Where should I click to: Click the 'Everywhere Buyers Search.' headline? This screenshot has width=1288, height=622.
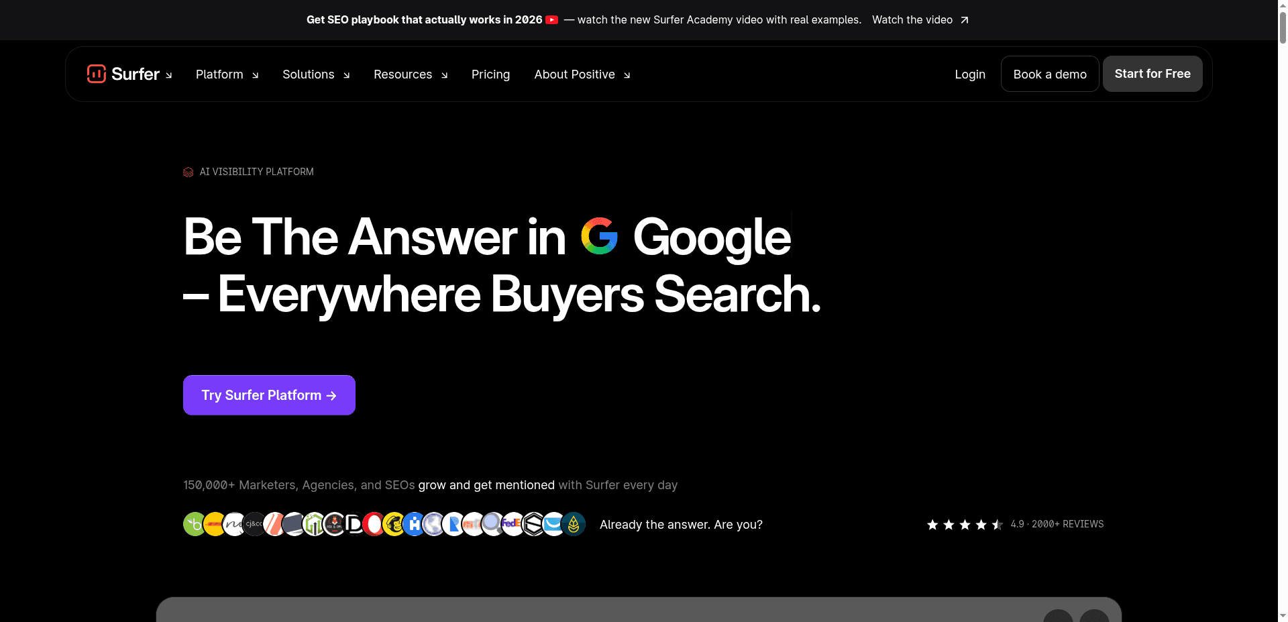(x=519, y=294)
